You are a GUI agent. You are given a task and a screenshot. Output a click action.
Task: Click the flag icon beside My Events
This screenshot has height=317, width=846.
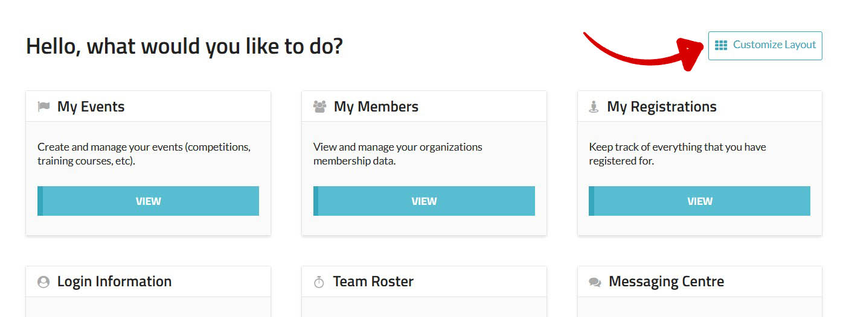coord(43,107)
